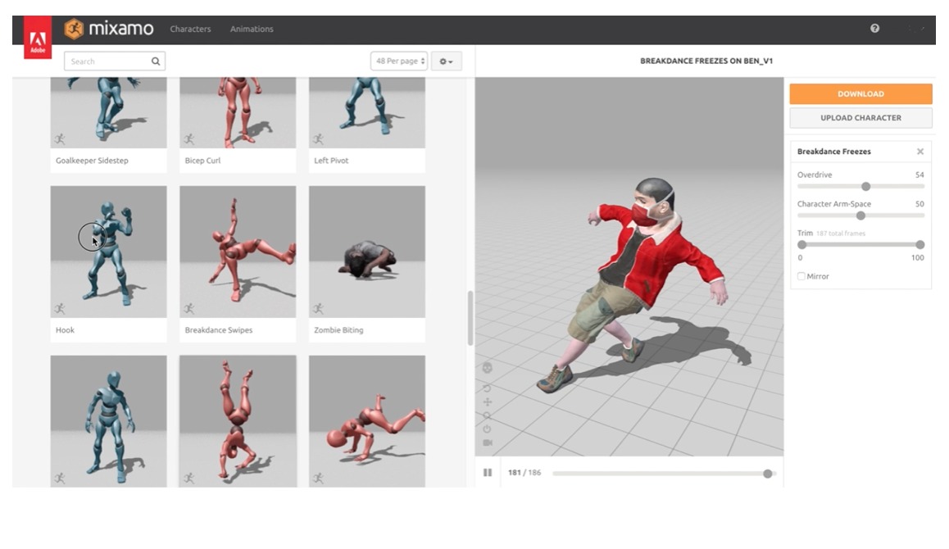Click the rotate view icon in viewport
The width and height of the screenshot is (949, 549).
pos(488,388)
